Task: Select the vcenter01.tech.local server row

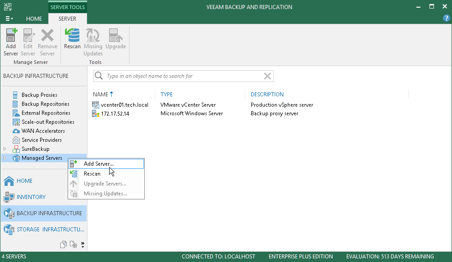Action: point(250,105)
